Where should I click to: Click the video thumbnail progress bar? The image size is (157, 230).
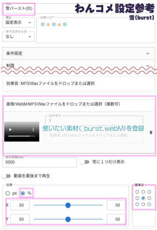pyautogui.click(x=22, y=136)
